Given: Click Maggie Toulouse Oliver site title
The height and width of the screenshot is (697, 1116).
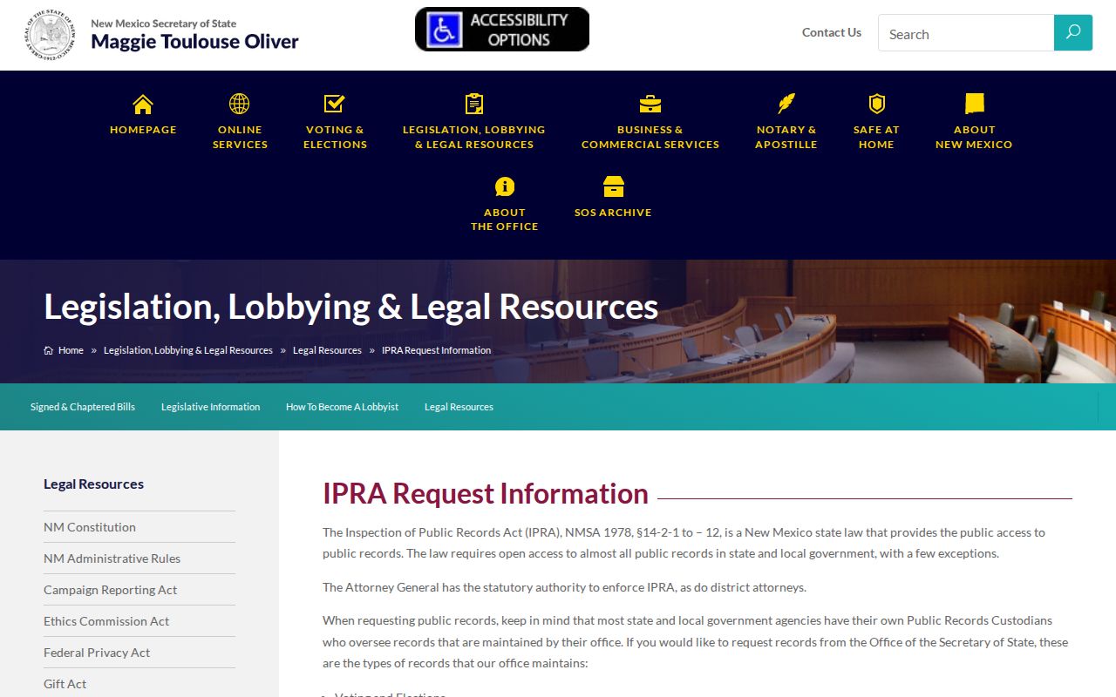Looking at the screenshot, I should [x=194, y=41].
